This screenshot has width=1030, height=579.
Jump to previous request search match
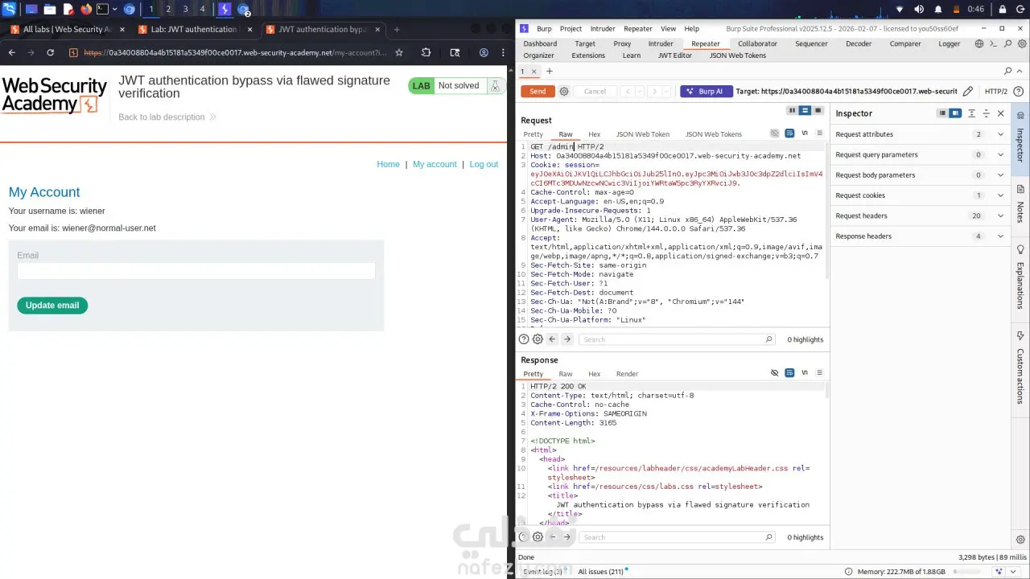click(x=552, y=339)
